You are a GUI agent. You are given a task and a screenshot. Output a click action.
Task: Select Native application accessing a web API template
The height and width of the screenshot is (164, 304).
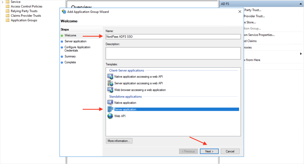[138, 77]
